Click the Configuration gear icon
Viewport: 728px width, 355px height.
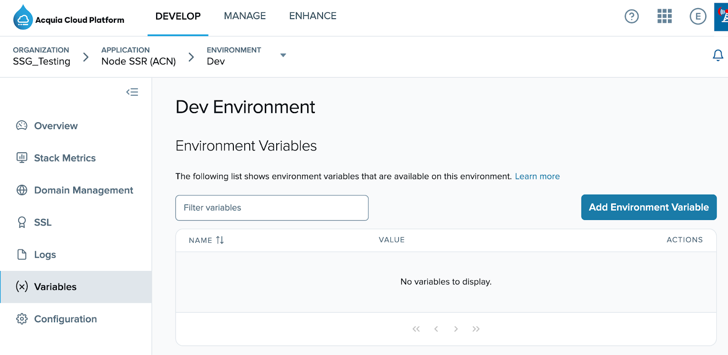(x=22, y=319)
